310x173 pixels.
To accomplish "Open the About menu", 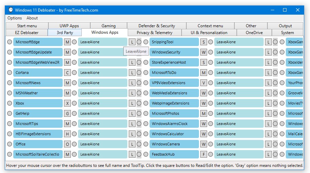I will tap(32, 18).
